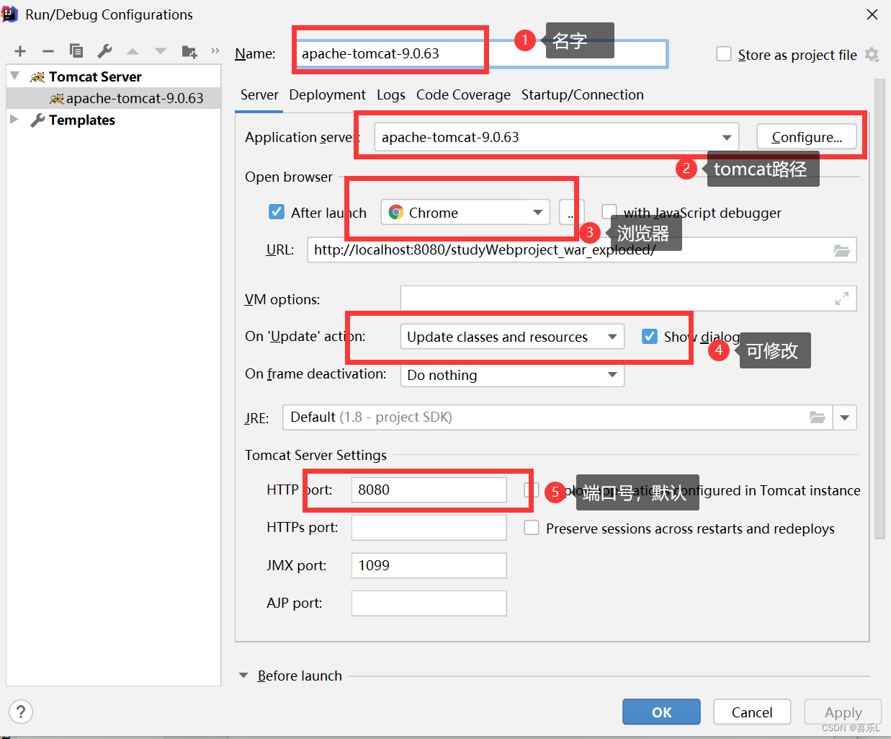Enable with JavaScript debugger checkbox
891x739 pixels.
(x=609, y=211)
